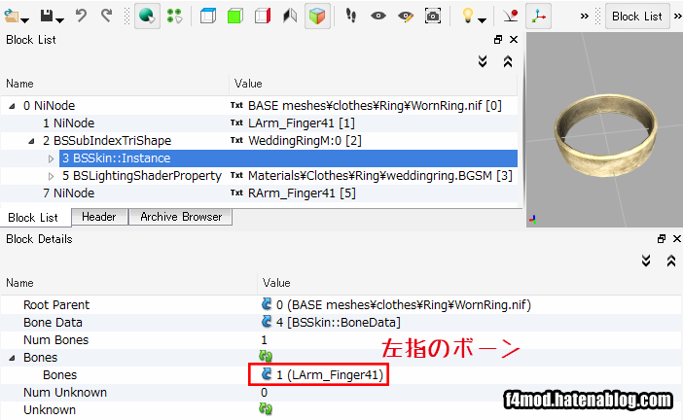Image resolution: width=683 pixels, height=420 pixels.
Task: Close the Block List panel
Action: (514, 40)
